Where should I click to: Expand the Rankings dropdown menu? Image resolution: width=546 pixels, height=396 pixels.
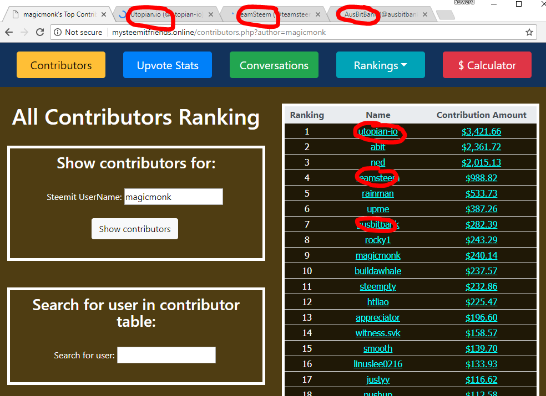381,65
